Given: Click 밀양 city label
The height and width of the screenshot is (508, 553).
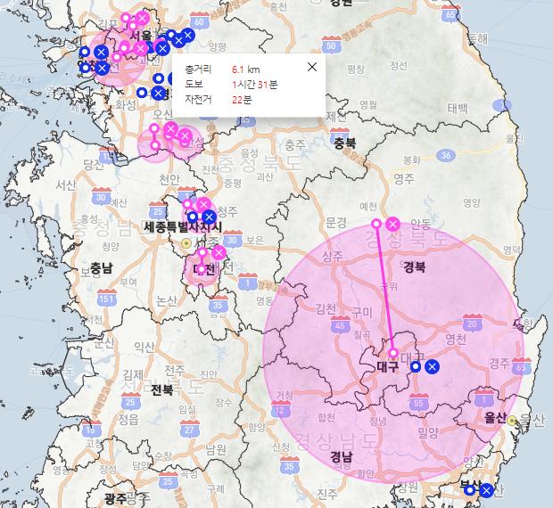Looking at the screenshot, I should click(428, 432).
